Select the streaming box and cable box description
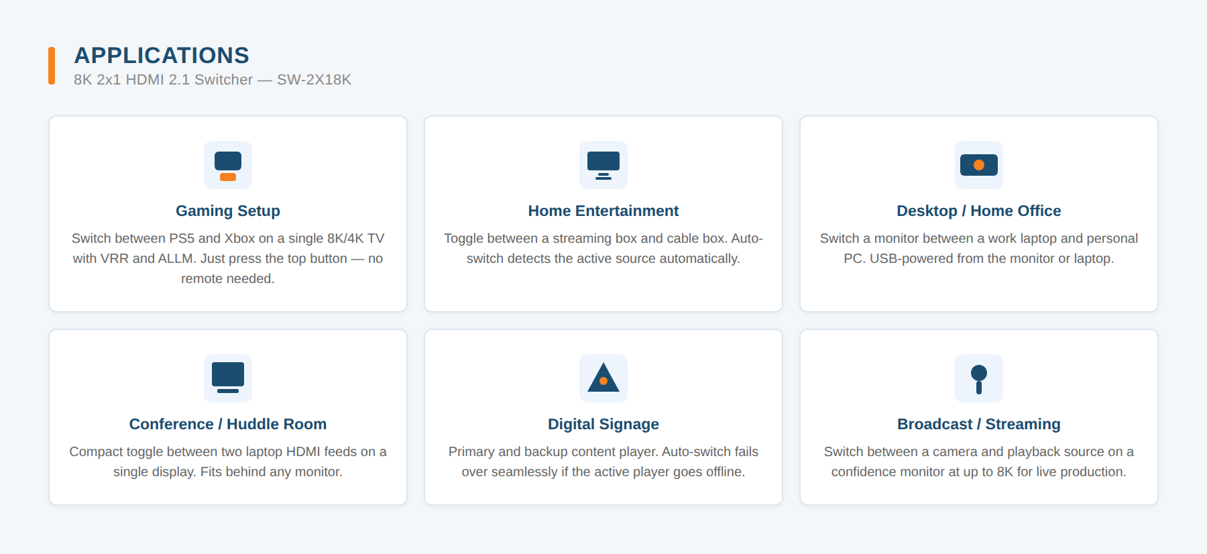 (x=603, y=248)
